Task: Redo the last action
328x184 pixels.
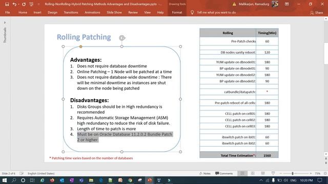Action: (x=24, y=4)
